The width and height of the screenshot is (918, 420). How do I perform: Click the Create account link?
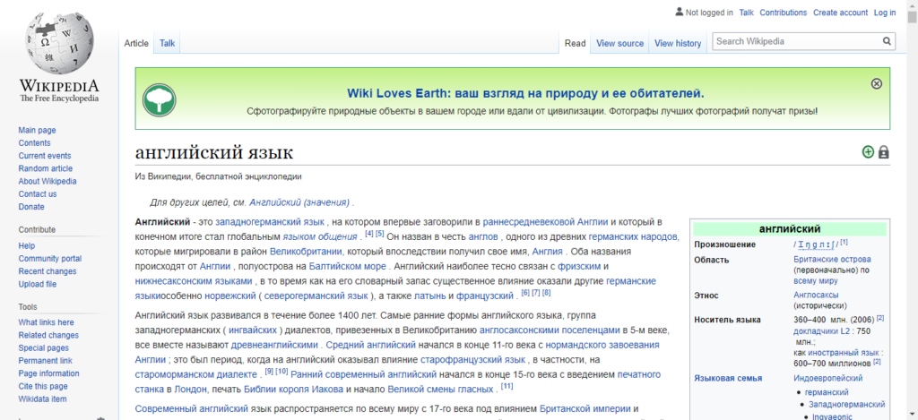pos(840,13)
